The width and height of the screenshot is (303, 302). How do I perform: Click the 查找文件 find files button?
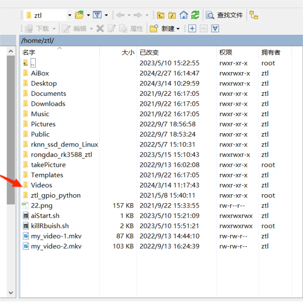(224, 15)
